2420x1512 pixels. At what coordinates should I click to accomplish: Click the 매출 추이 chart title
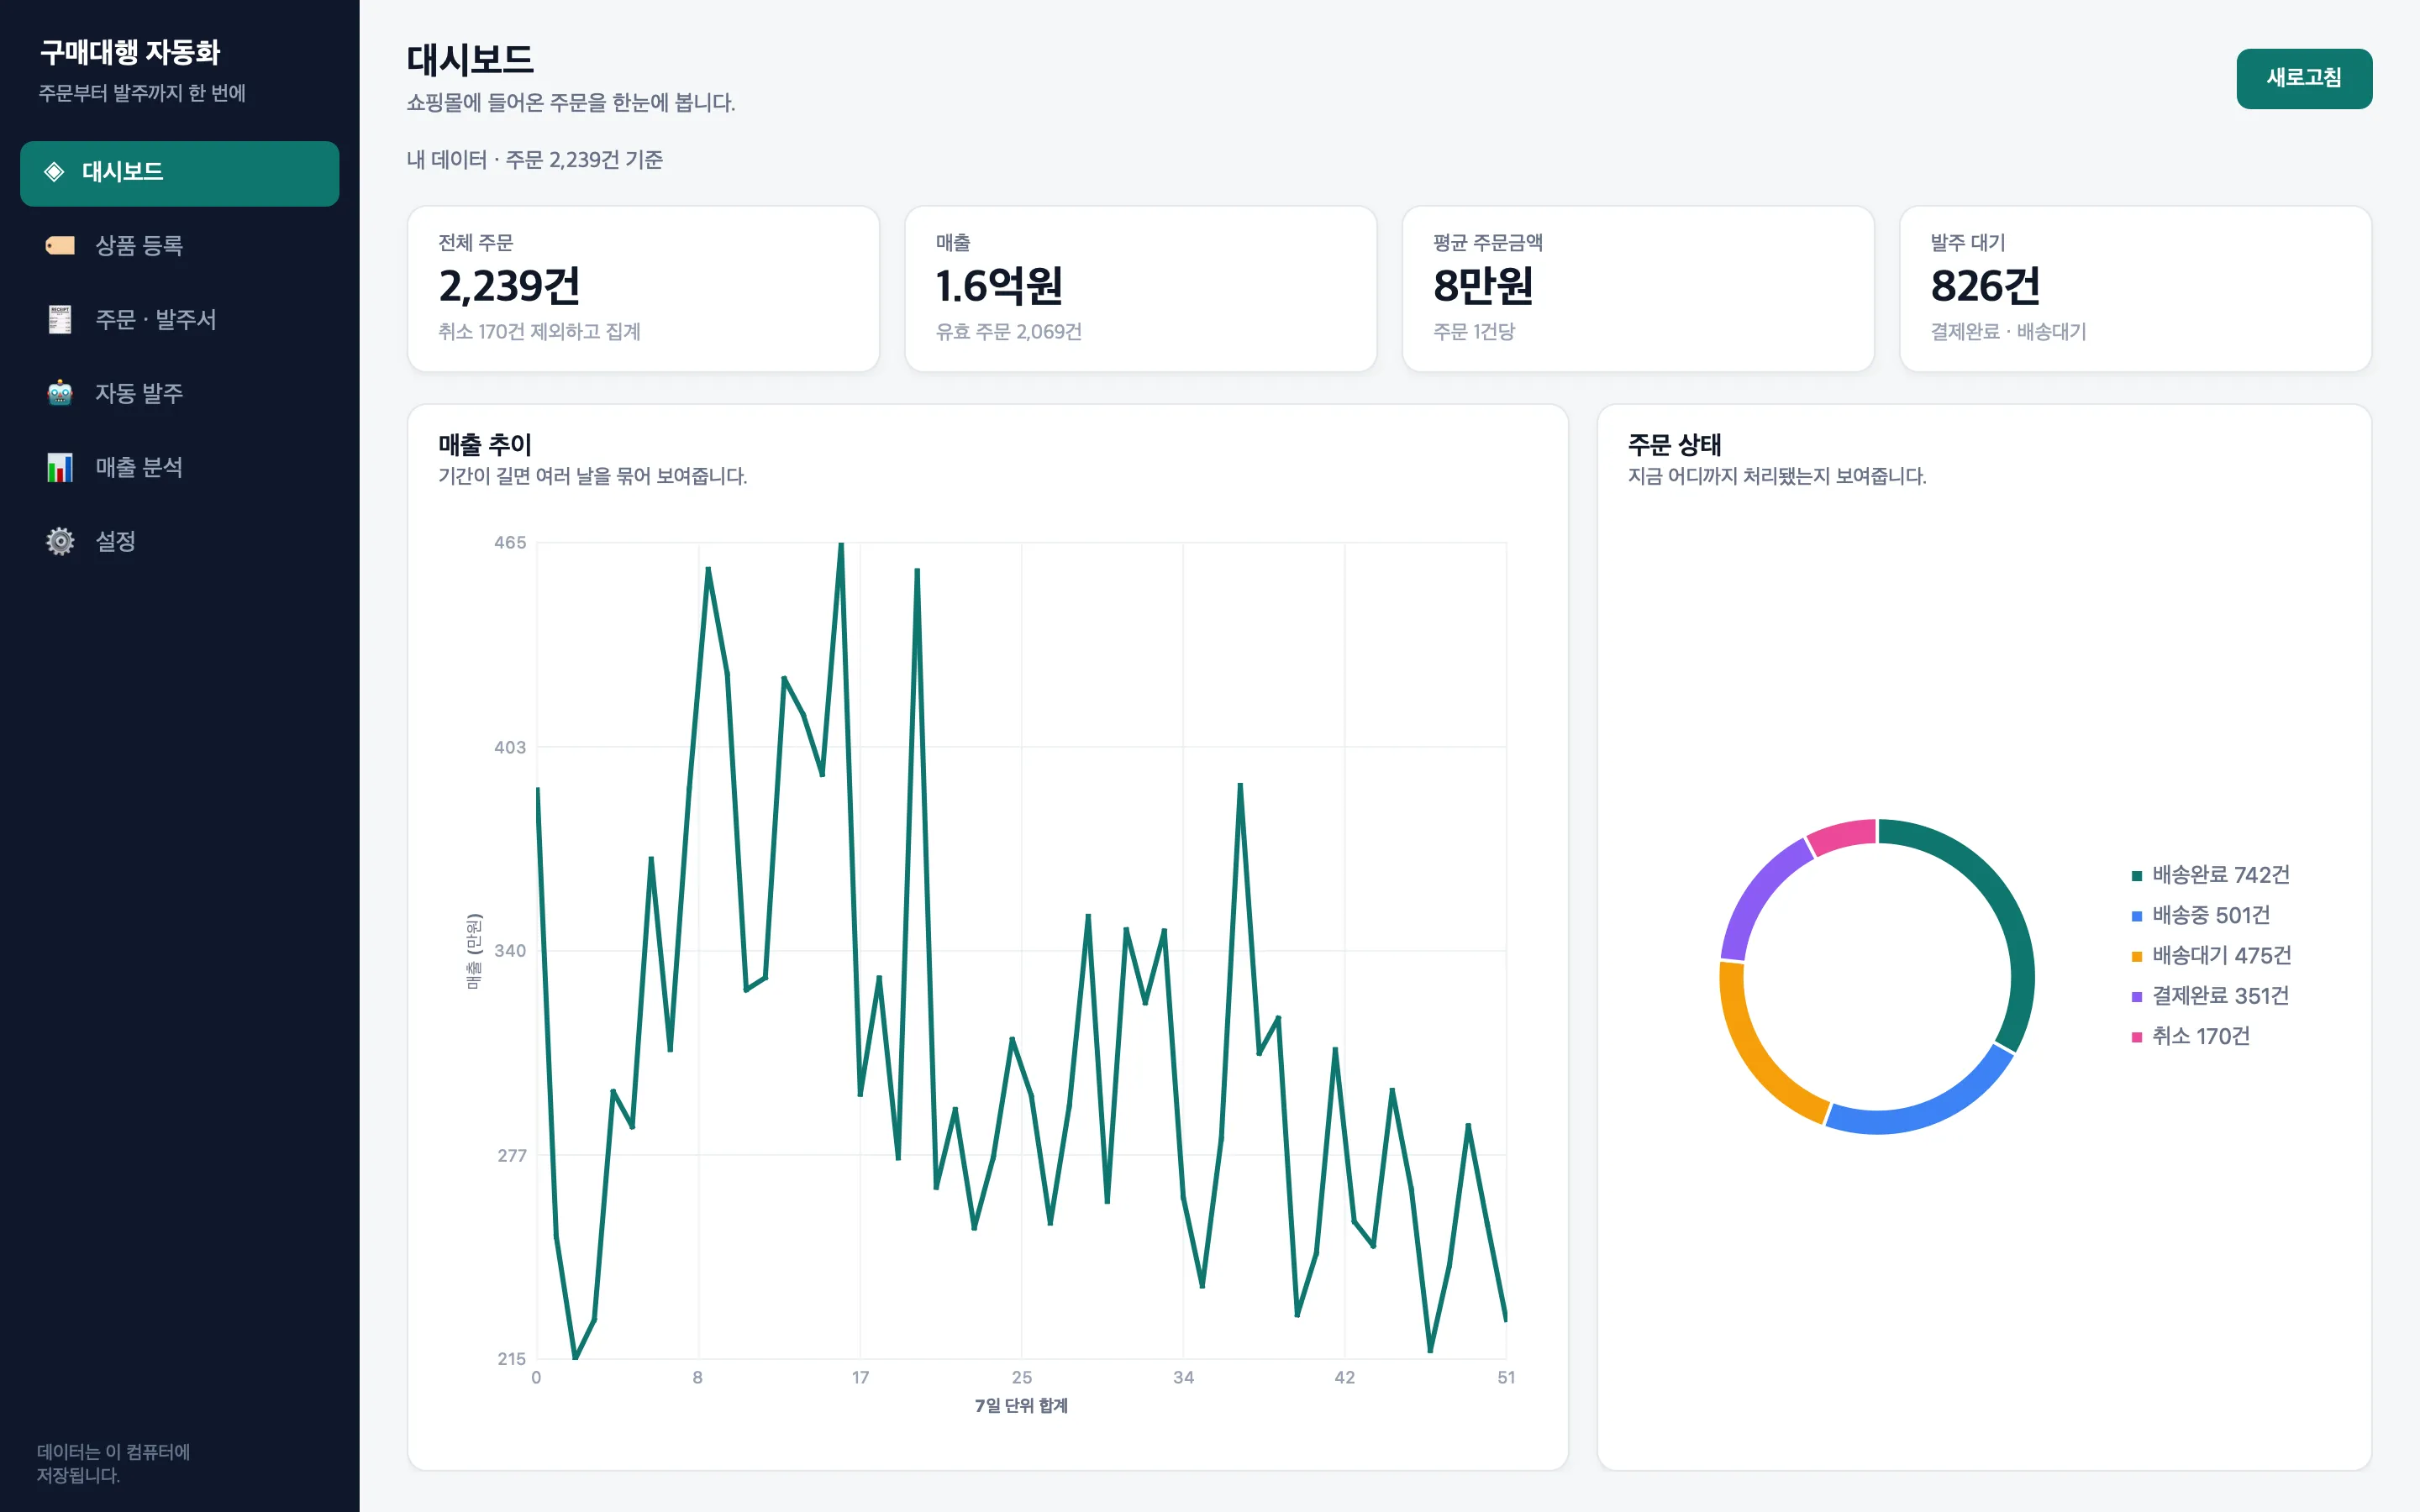pyautogui.click(x=485, y=445)
